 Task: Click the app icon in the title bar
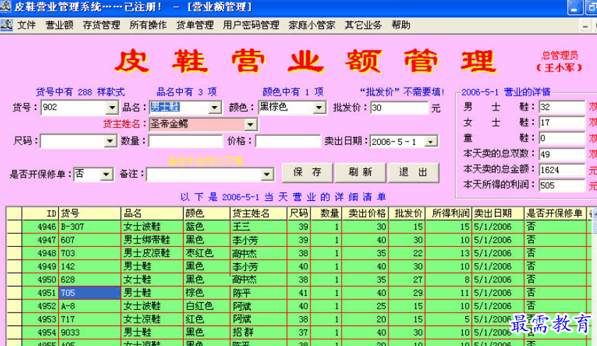(x=6, y=7)
